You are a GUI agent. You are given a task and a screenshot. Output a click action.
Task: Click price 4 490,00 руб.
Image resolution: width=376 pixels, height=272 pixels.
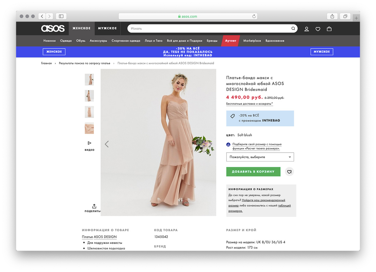244,97
